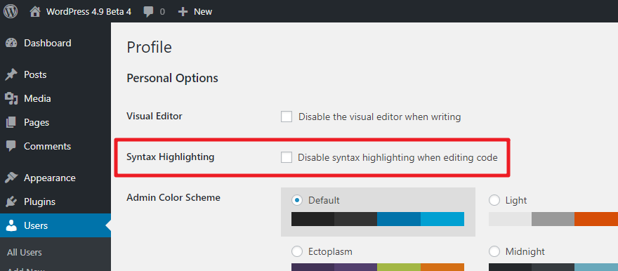The height and width of the screenshot is (271, 618).
Task: Click the Dashboard gauge icon
Action: tap(12, 43)
